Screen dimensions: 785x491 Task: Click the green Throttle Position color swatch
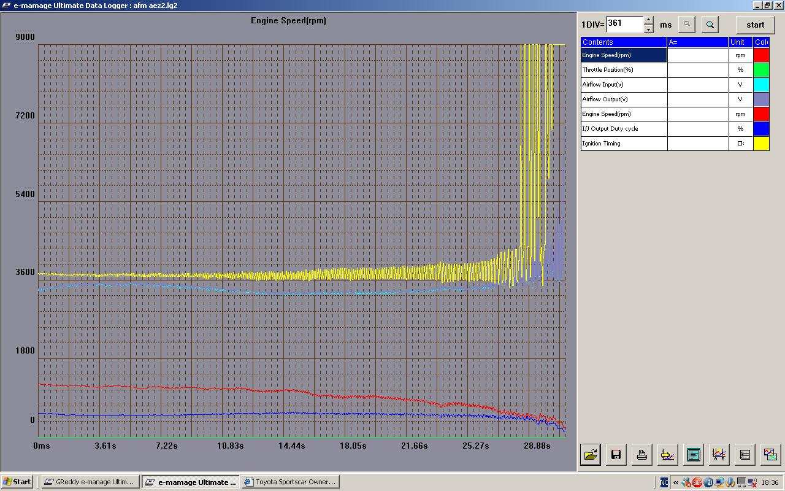point(761,70)
